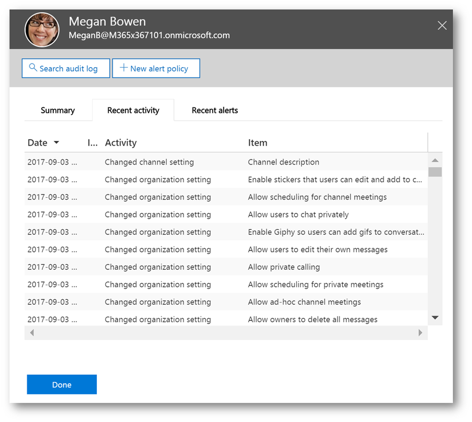Select the Allow private calling row
The height and width of the screenshot is (422, 472).
[283, 267]
